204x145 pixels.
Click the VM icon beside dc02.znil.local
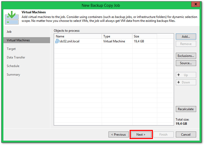(x=57, y=41)
